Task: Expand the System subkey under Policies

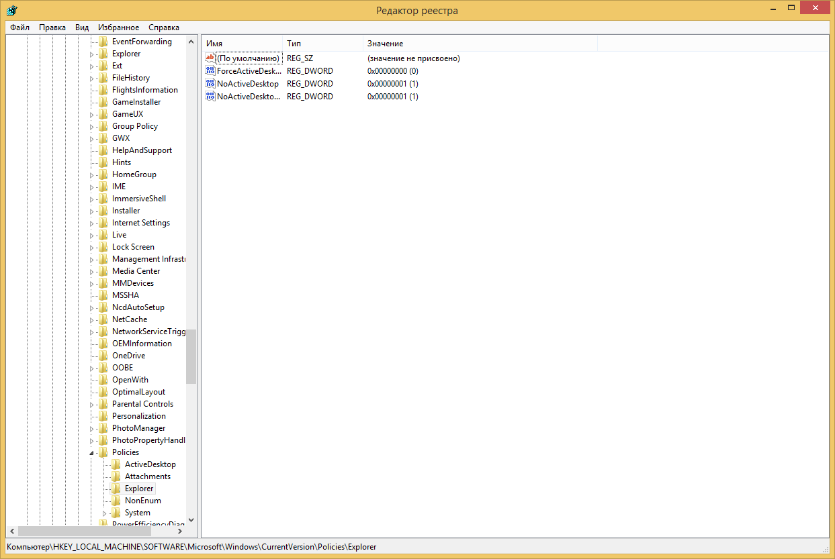Action: pyautogui.click(x=105, y=513)
